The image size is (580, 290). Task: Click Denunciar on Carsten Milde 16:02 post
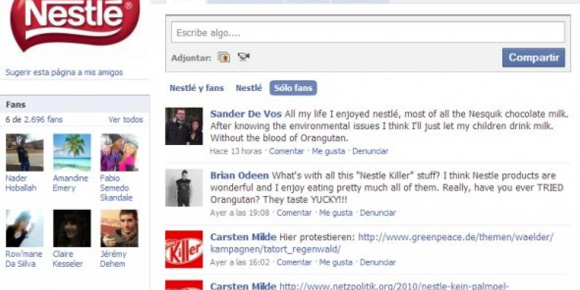[x=378, y=262]
